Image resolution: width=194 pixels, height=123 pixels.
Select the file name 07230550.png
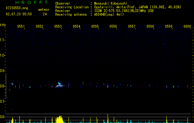[x=17, y=8]
